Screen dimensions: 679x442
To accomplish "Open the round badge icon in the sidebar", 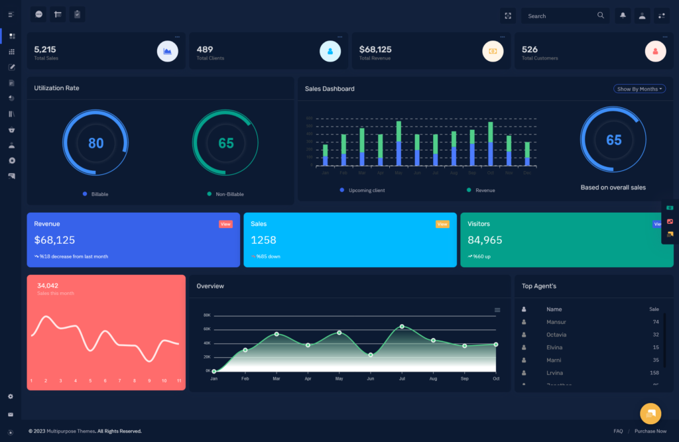I will point(12,160).
